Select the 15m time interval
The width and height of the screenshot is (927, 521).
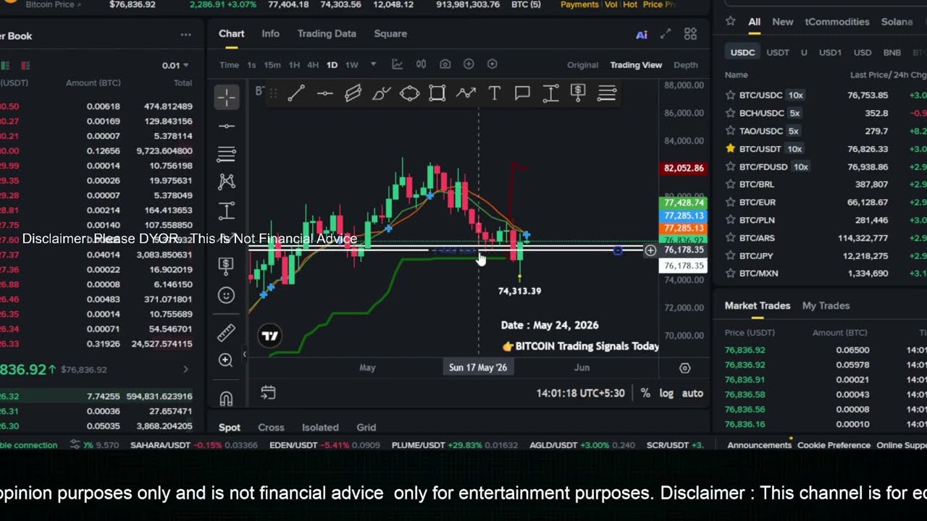[272, 65]
